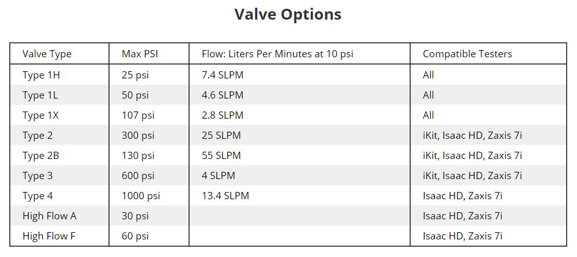Click the High Flow F row label

[49, 236]
